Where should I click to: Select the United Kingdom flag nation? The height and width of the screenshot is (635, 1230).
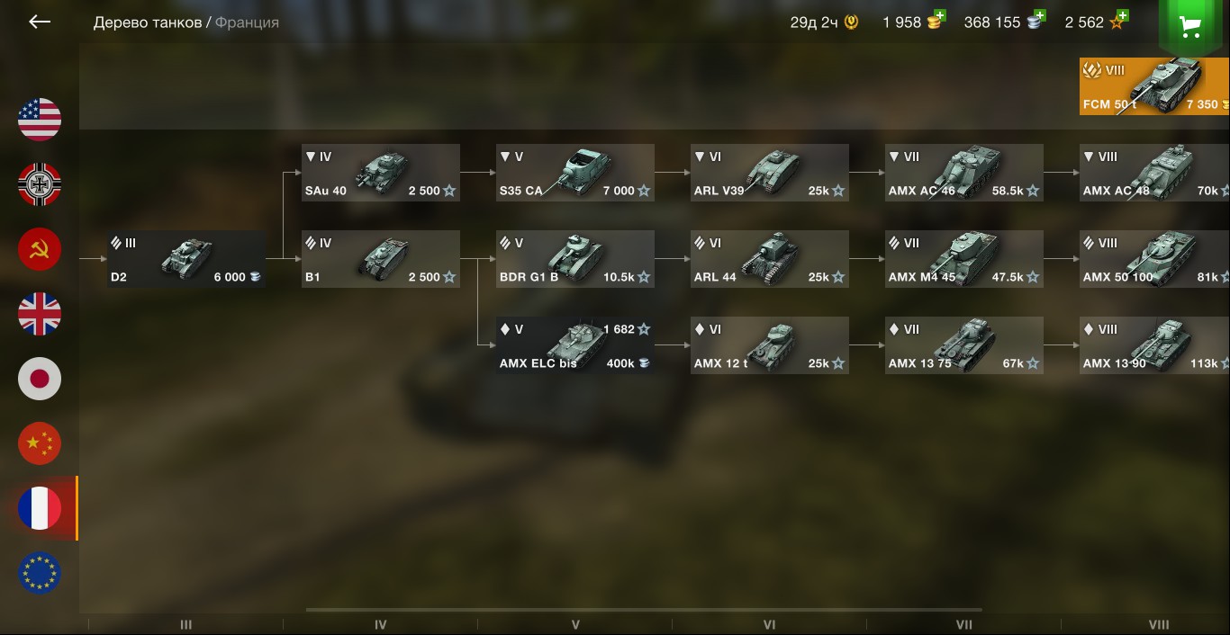click(40, 314)
